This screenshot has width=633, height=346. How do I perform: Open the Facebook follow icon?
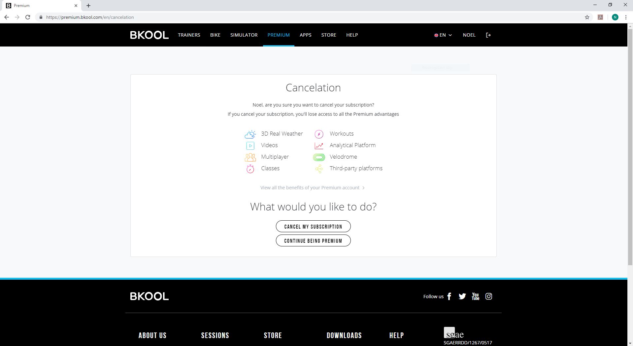[449, 296]
